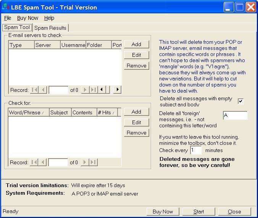Open the Buy Now menu

pyautogui.click(x=27, y=18)
